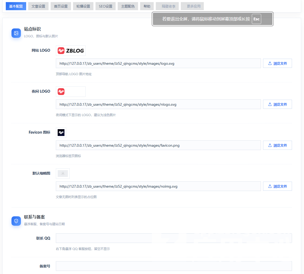
Task: Click the subtitle LOGO、图标与默认图片
Action: 41,36
